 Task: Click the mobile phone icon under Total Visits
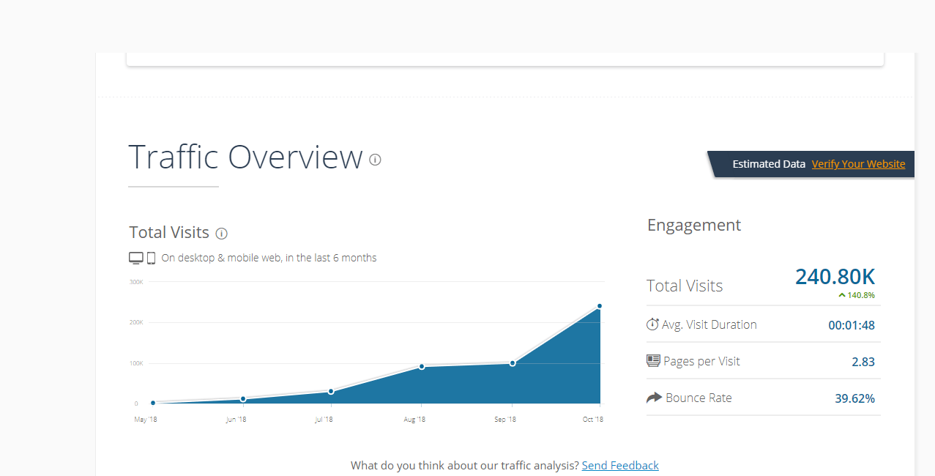151,258
